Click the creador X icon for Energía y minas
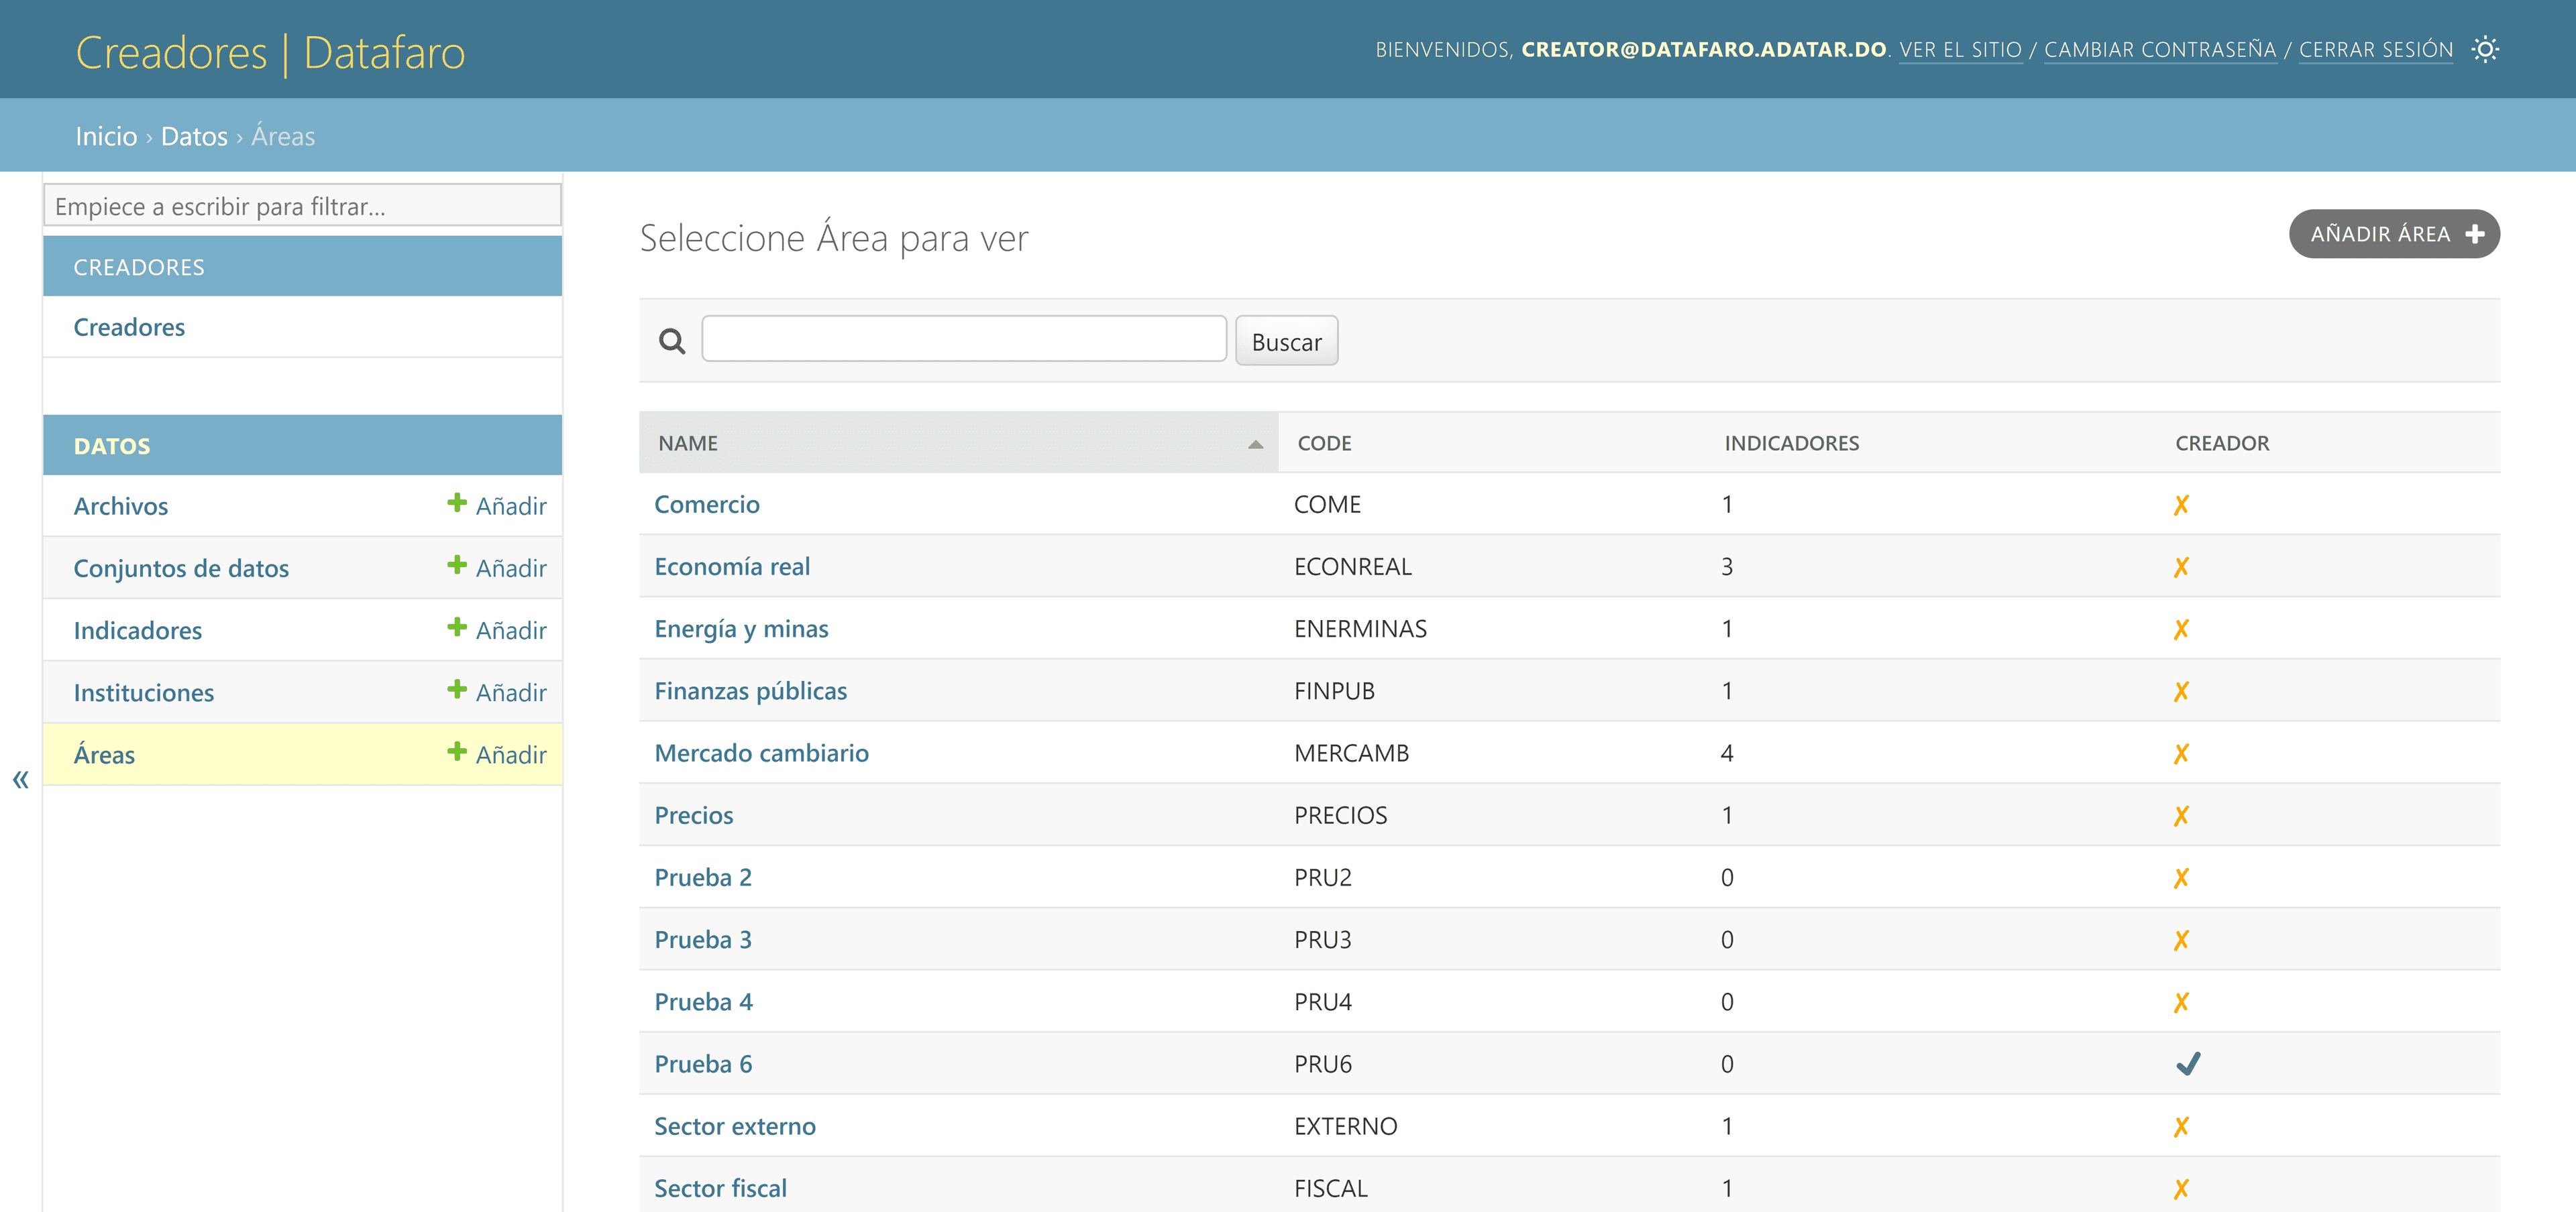 point(2181,629)
